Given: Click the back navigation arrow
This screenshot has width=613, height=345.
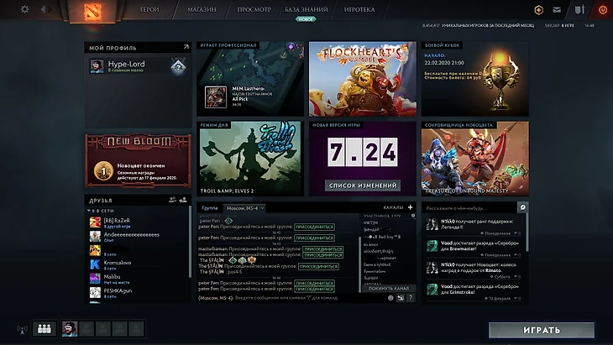Looking at the screenshot, I should pos(43,9).
